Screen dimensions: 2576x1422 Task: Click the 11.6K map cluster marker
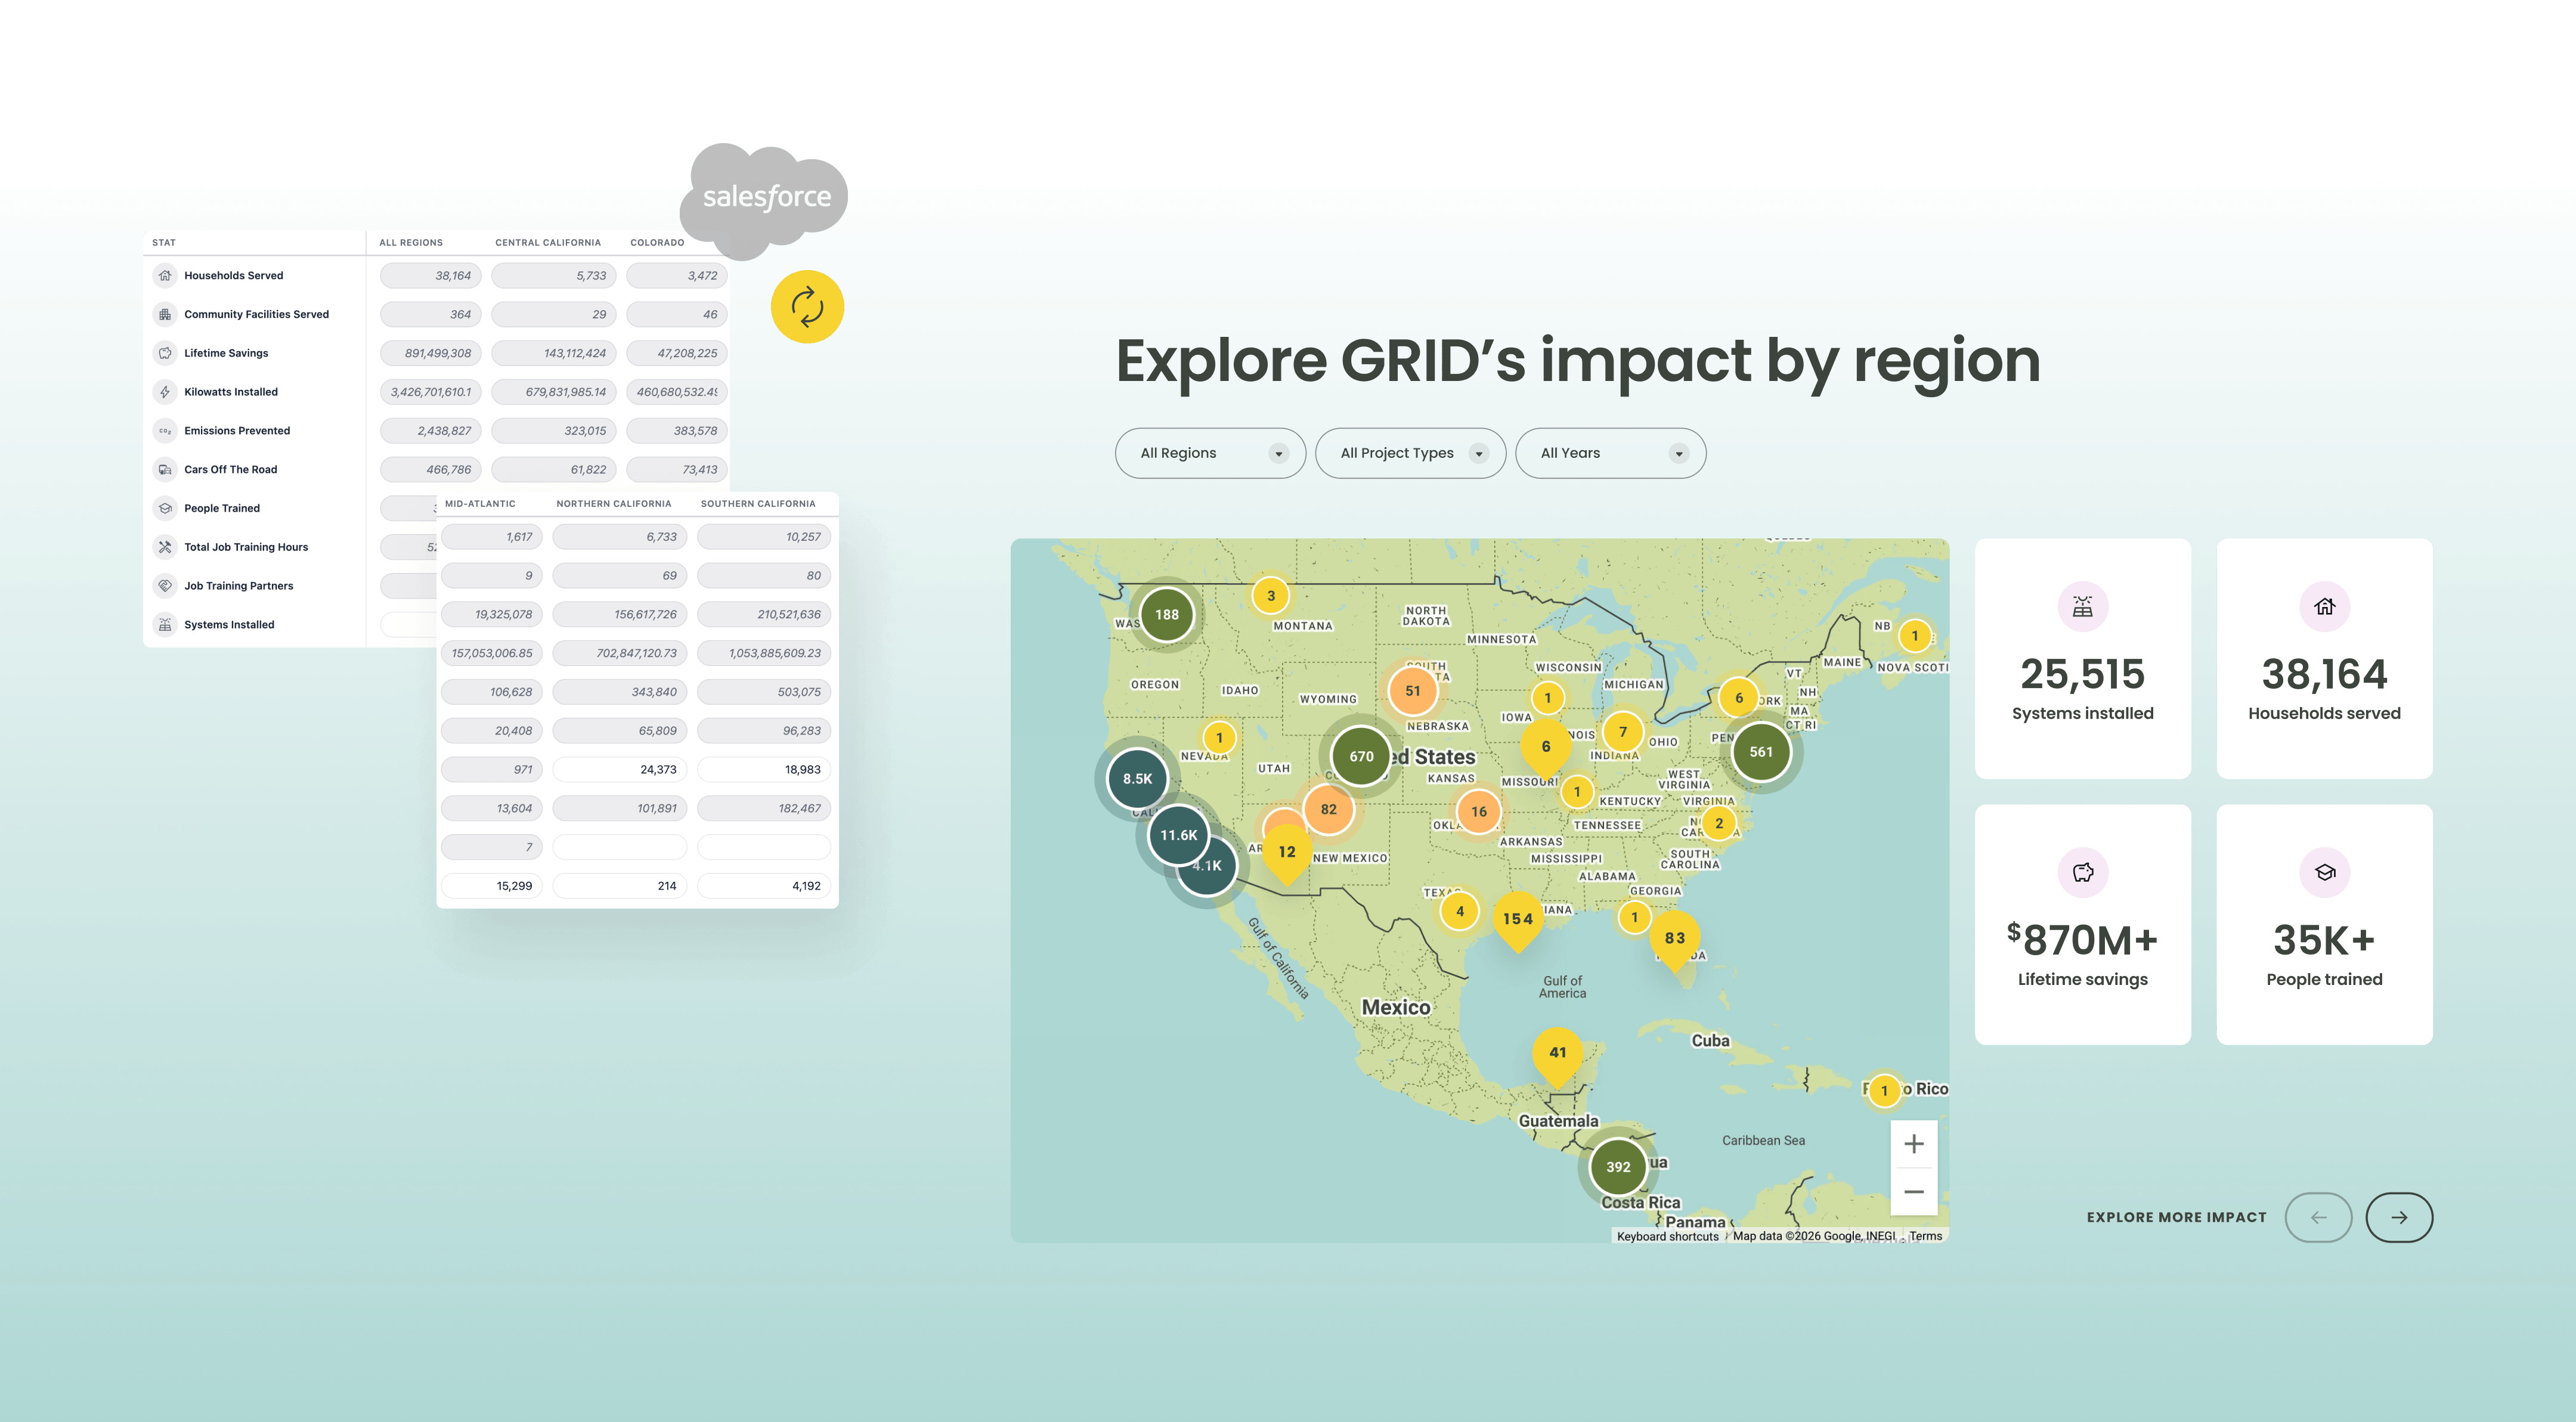point(1179,835)
